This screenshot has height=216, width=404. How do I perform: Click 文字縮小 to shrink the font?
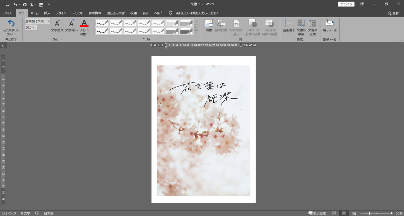click(x=71, y=26)
